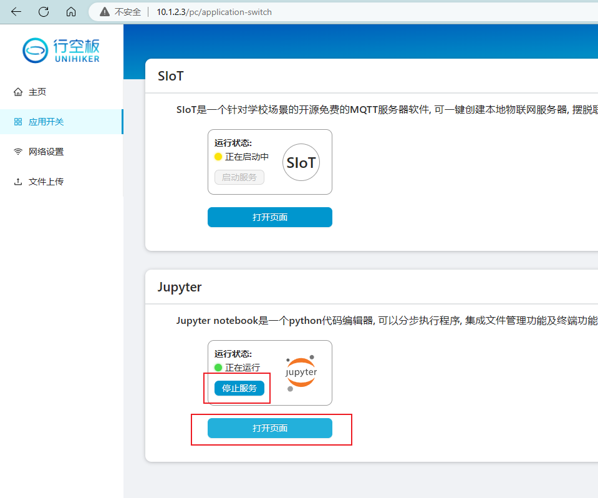Click 运行状态 label in the SIoT card
Viewport: 598px width, 498px height.
233,143
